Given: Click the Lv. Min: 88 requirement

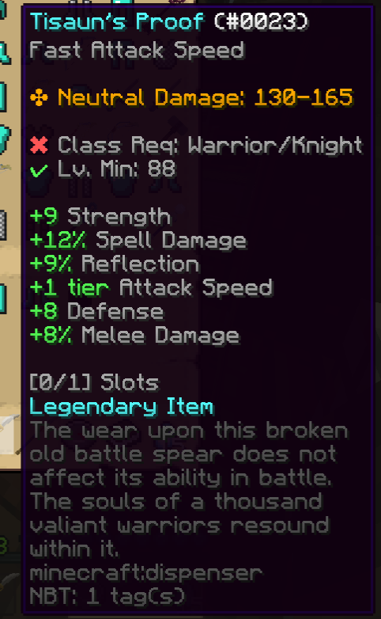Looking at the screenshot, I should (x=116, y=169).
